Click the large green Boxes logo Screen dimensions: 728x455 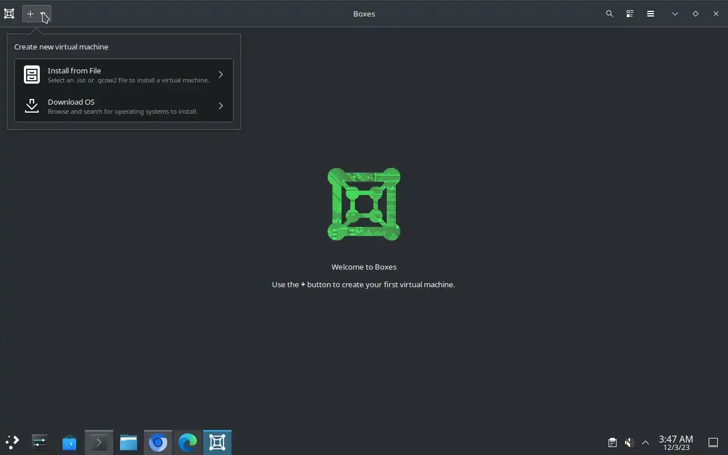click(364, 204)
